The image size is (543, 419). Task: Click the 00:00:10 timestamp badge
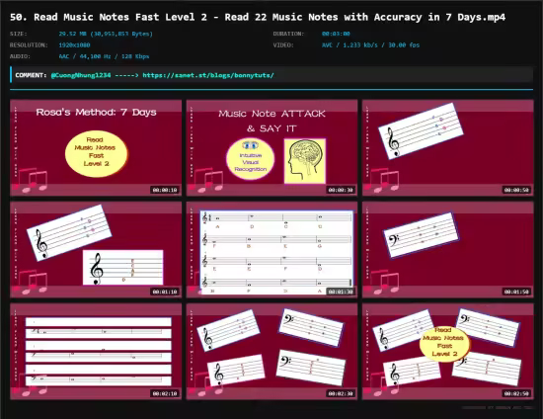pos(165,190)
